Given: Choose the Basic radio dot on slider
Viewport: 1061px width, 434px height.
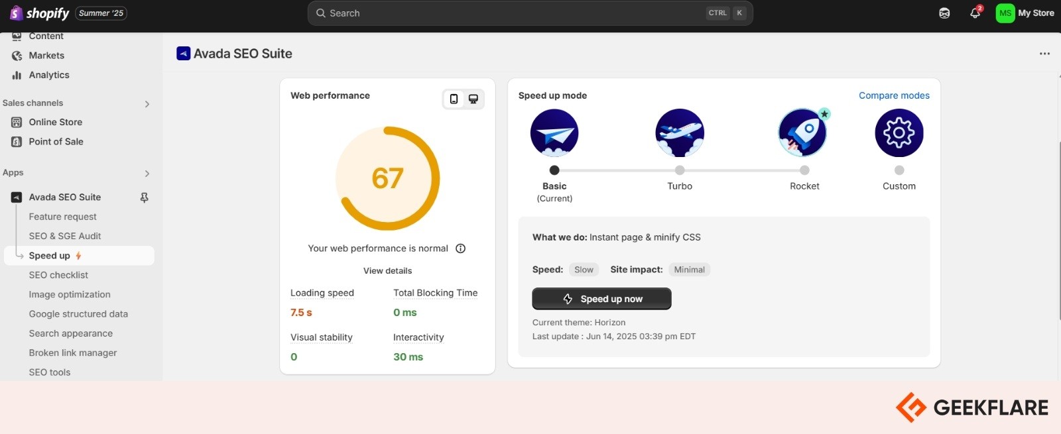Looking at the screenshot, I should [x=554, y=170].
